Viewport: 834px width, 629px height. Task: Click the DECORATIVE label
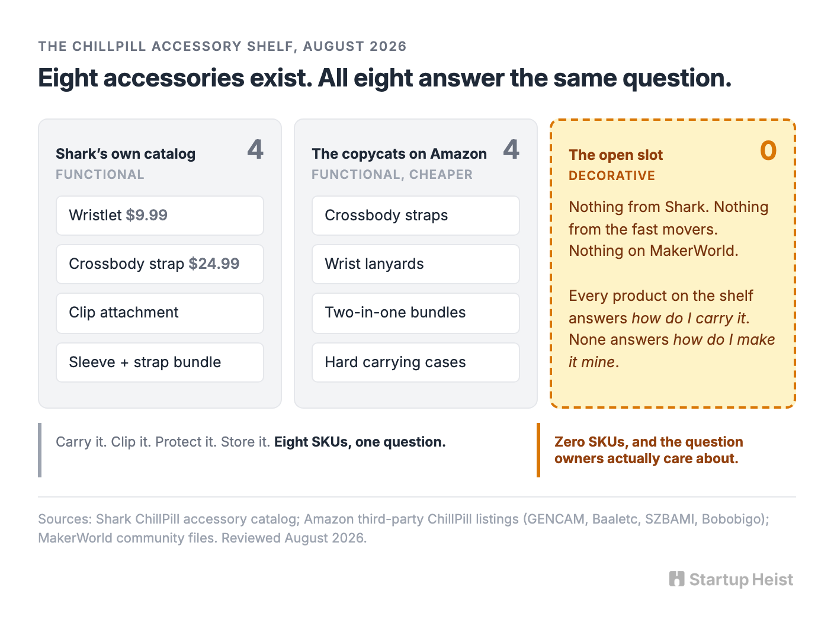click(612, 176)
